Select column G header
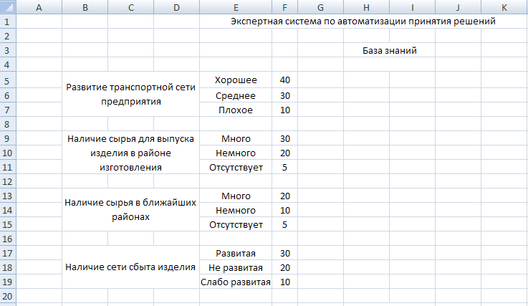This screenshot has width=528, height=306. pyautogui.click(x=320, y=7)
